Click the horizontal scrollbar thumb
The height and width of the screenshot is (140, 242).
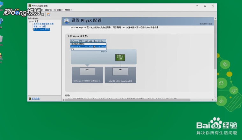[x=127, y=100]
